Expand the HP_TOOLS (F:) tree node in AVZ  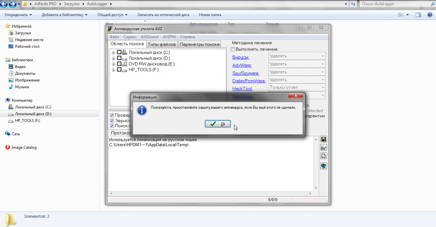pyautogui.click(x=114, y=70)
